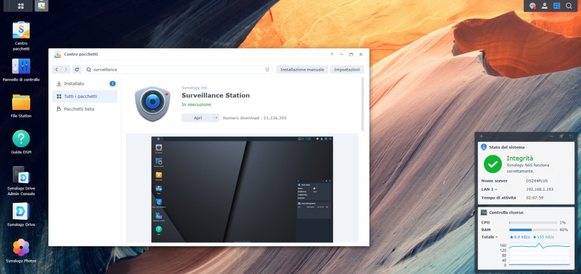Clear the search field text
581x274 pixels.
(267, 70)
